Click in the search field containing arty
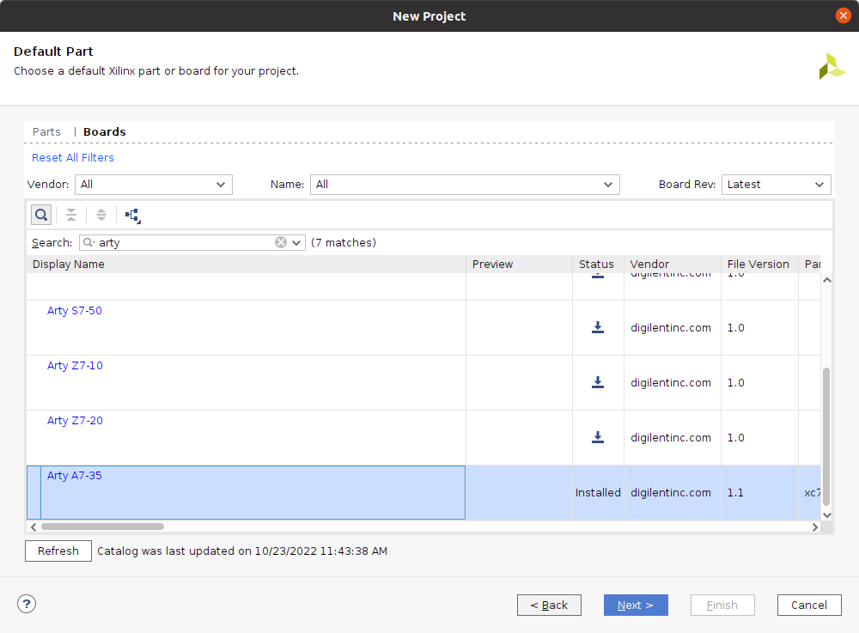The height and width of the screenshot is (633, 859). point(185,243)
